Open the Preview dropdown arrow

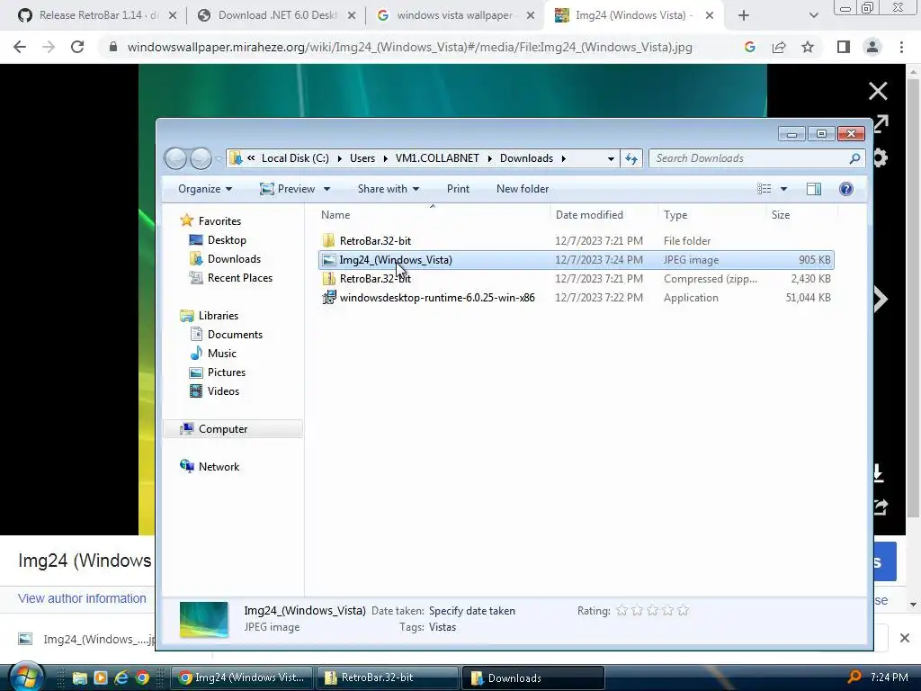pyautogui.click(x=327, y=189)
